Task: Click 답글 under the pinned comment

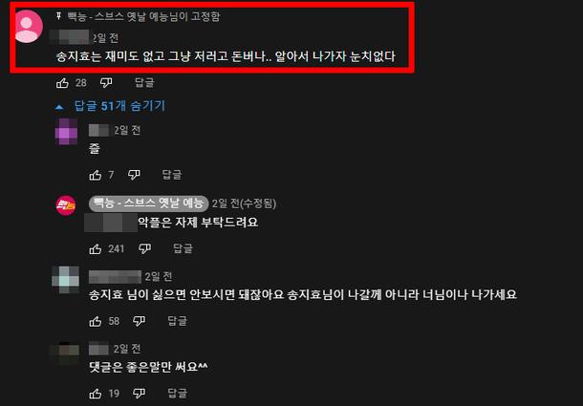Action: coord(144,82)
